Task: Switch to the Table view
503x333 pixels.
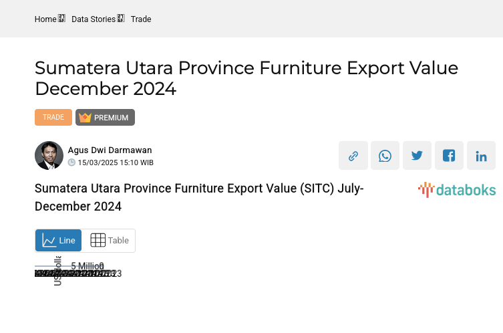Action: [109, 241]
